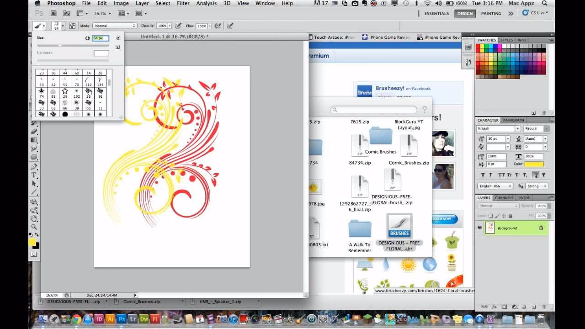
Task: Select the star-shaped brush preset 29
Action: (65, 91)
